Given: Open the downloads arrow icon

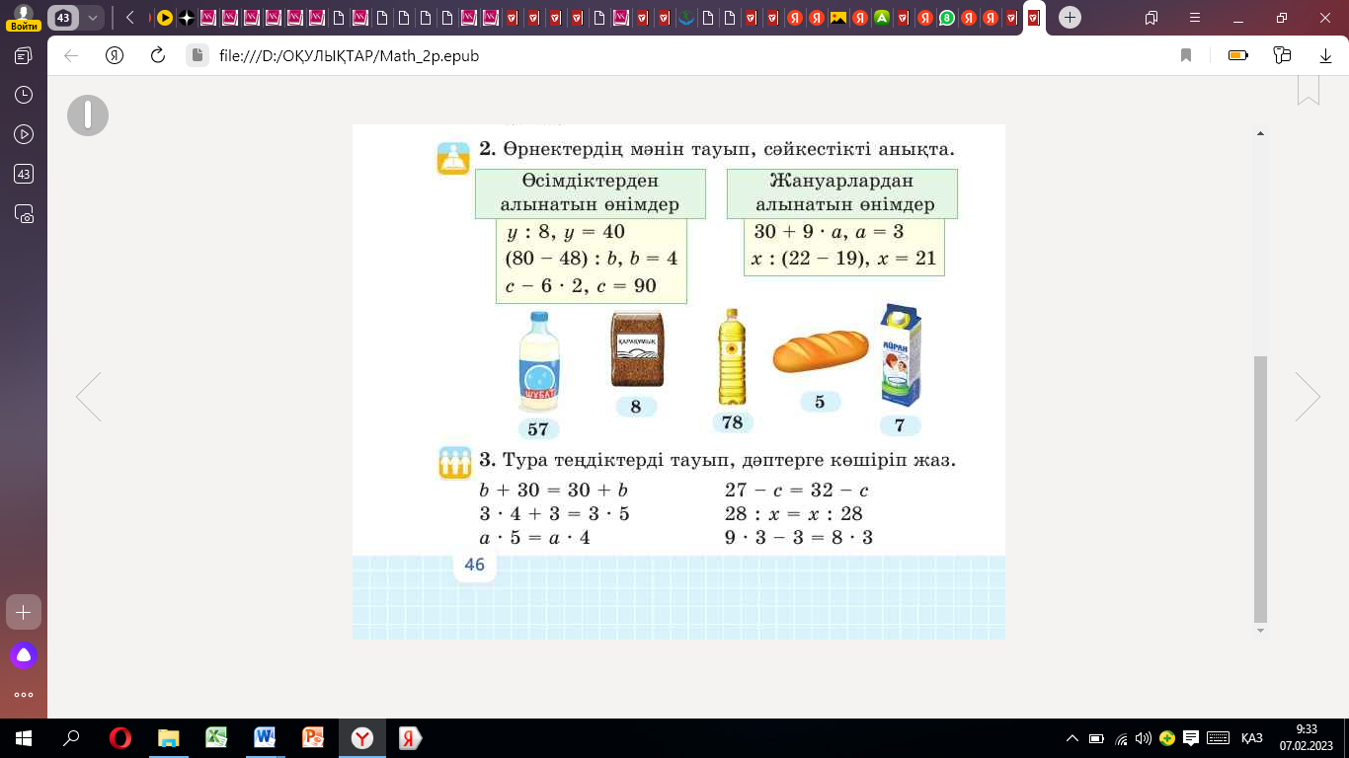Looking at the screenshot, I should (1326, 56).
